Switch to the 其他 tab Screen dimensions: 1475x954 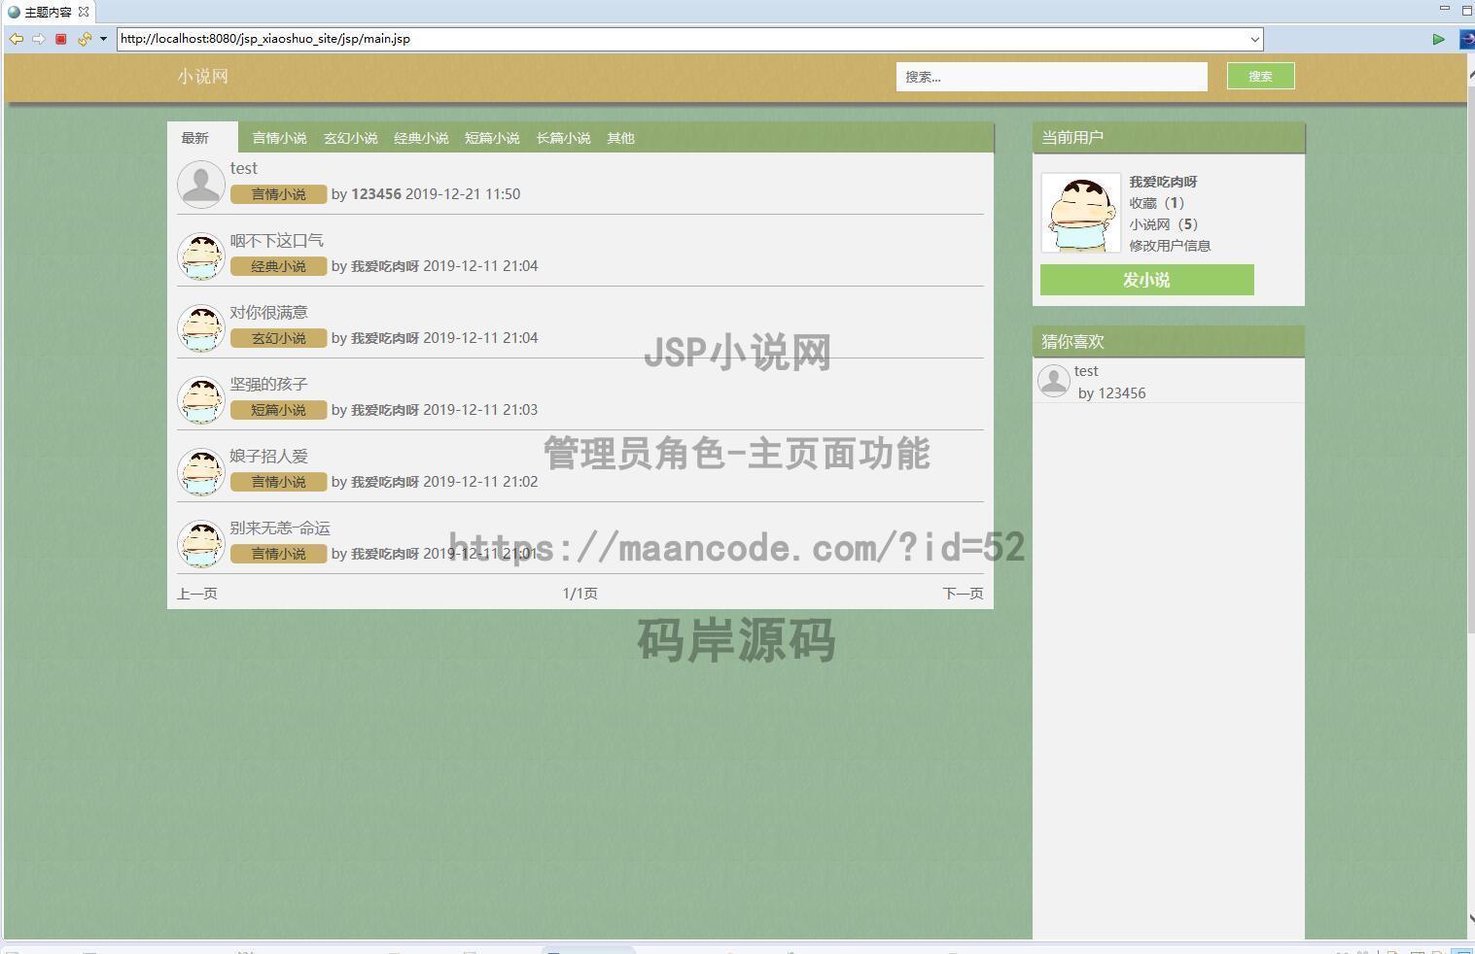[620, 138]
